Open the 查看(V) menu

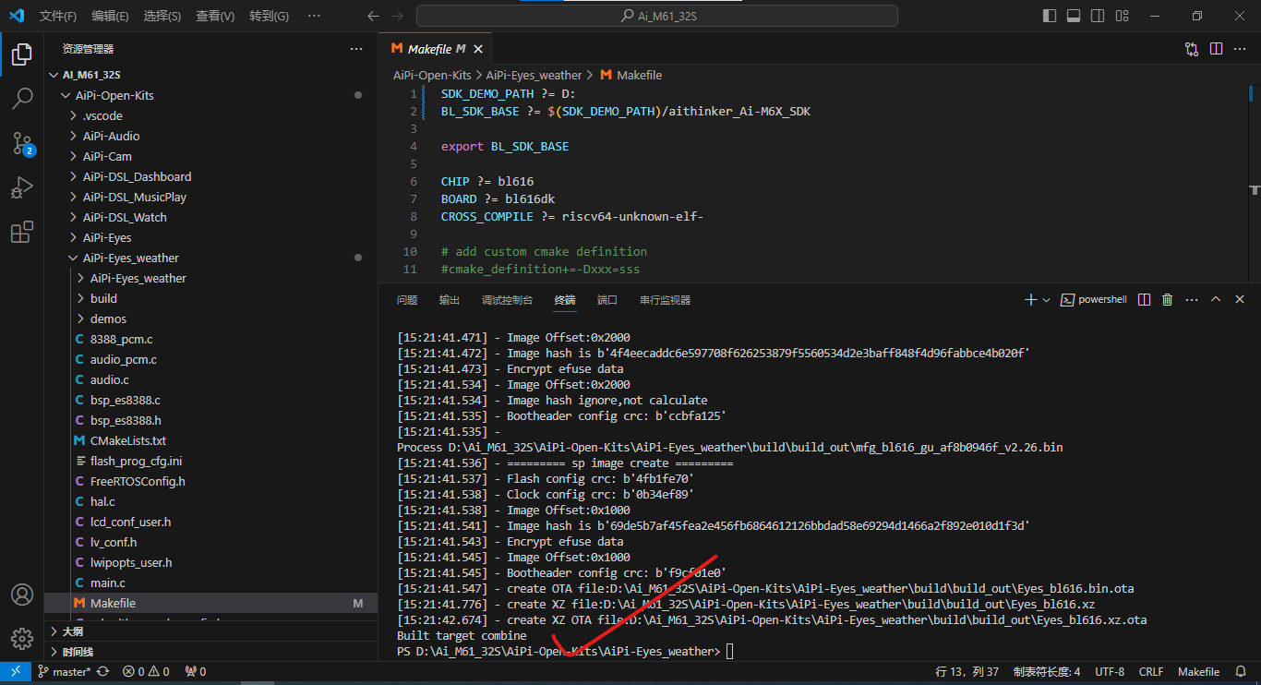215,16
